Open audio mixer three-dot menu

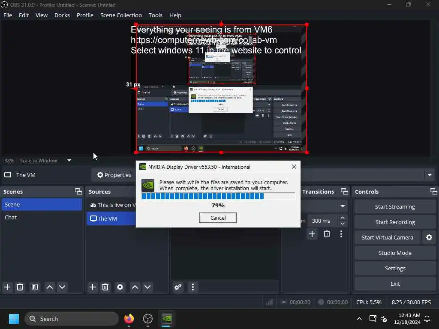point(192,287)
